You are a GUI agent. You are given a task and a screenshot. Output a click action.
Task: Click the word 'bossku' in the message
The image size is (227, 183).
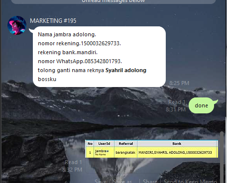[47, 79]
